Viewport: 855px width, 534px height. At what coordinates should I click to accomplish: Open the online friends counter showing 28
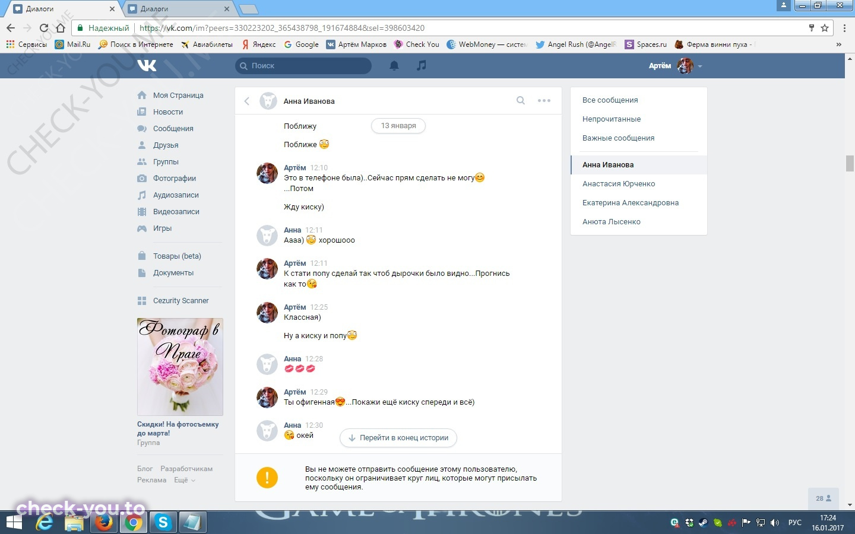823,498
